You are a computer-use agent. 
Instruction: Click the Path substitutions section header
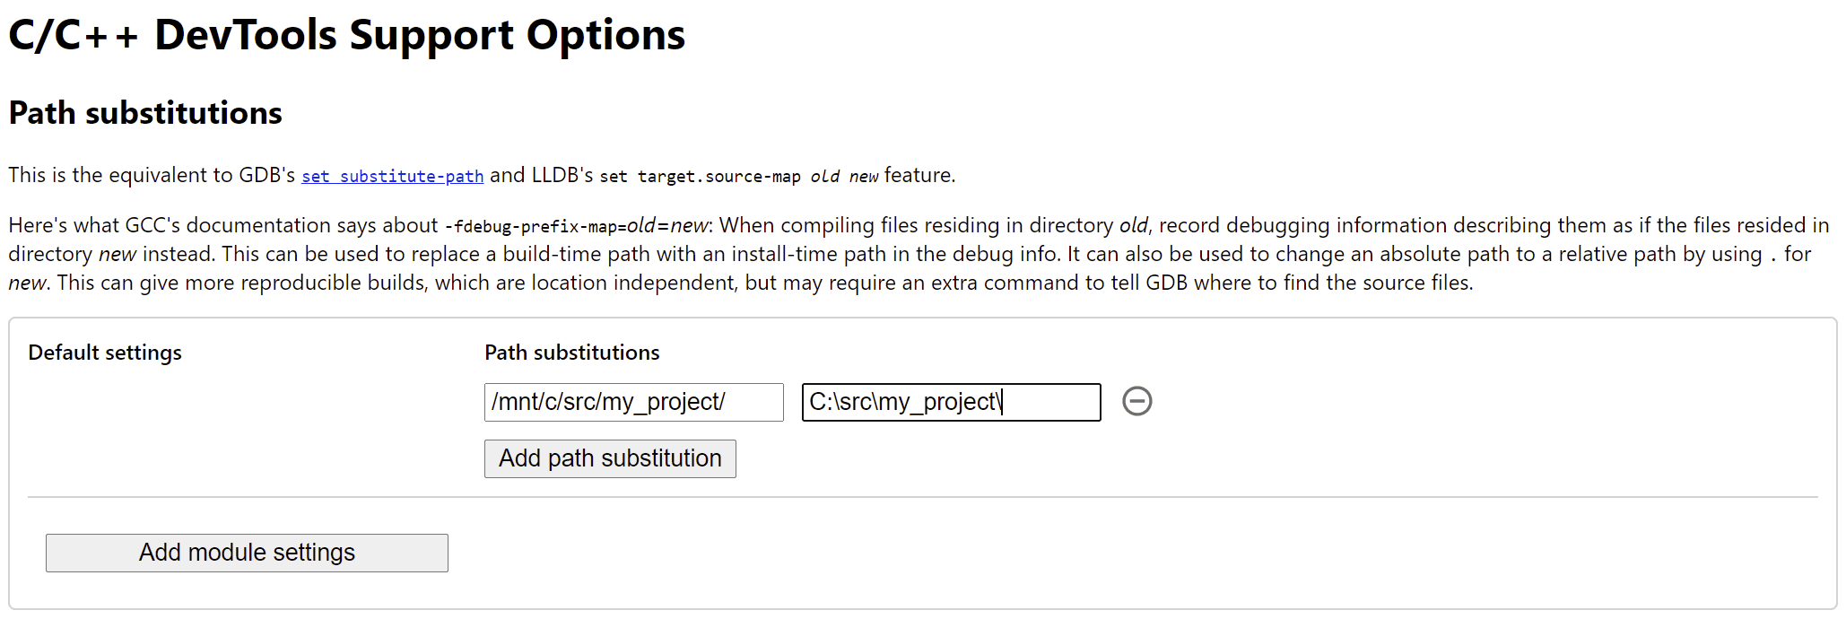(x=144, y=112)
